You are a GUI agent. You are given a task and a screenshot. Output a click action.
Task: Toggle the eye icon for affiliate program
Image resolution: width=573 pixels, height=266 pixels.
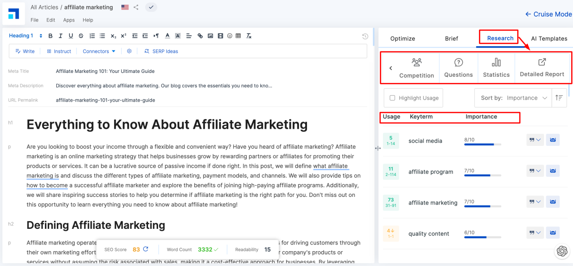pos(552,171)
